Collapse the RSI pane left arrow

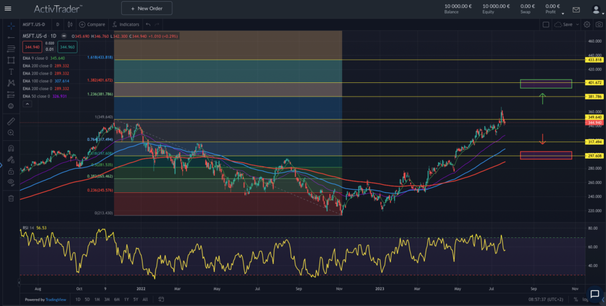click(19, 282)
